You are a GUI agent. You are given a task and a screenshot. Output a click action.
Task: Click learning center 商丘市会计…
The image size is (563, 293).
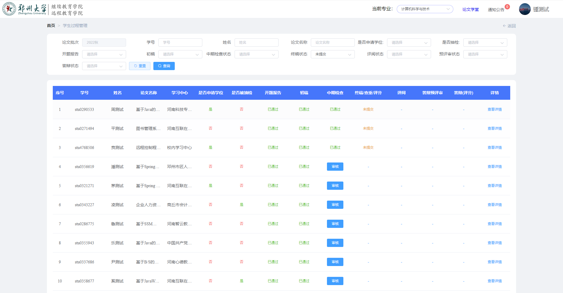click(x=179, y=205)
